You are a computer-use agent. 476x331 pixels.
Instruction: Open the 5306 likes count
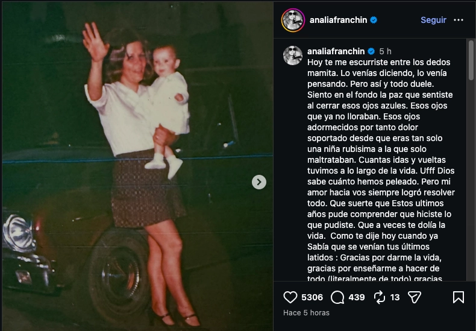coord(312,297)
